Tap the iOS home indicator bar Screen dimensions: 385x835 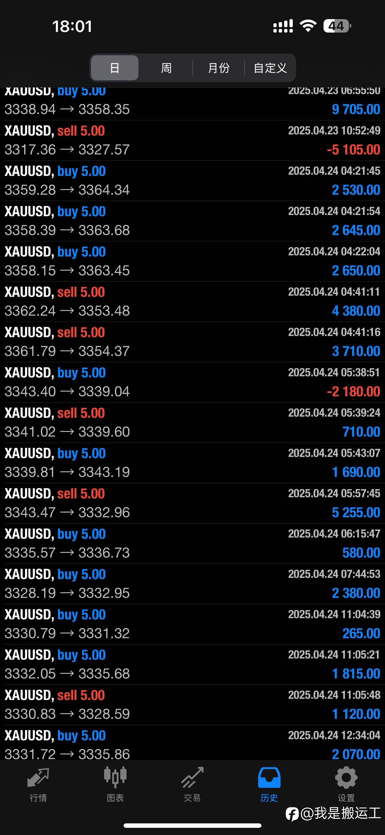point(192,826)
